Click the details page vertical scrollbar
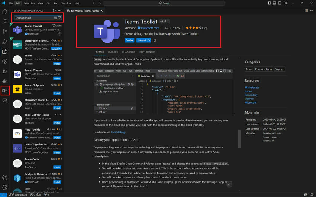Screen dimensions: 316x197 239,139
